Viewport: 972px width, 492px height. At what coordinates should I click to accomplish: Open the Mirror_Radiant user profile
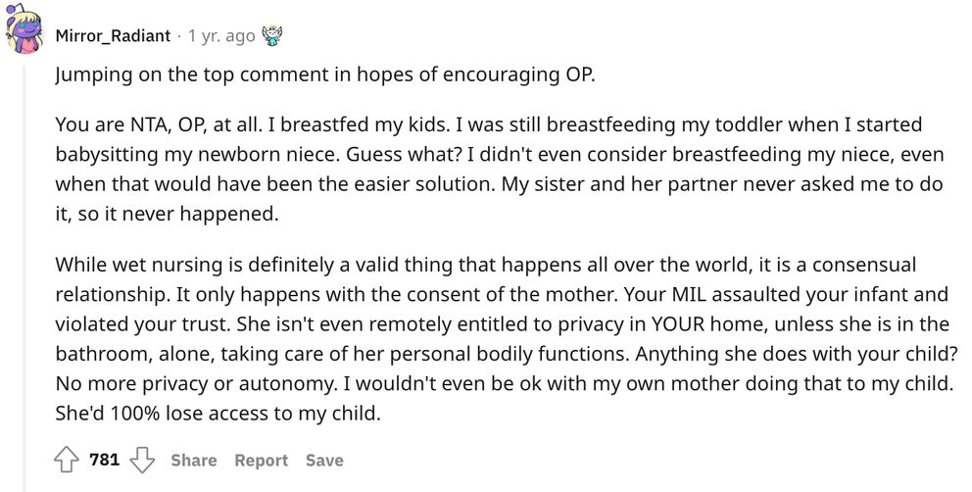coord(111,36)
